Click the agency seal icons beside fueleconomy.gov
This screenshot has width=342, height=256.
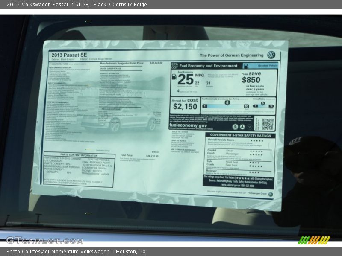(242, 127)
